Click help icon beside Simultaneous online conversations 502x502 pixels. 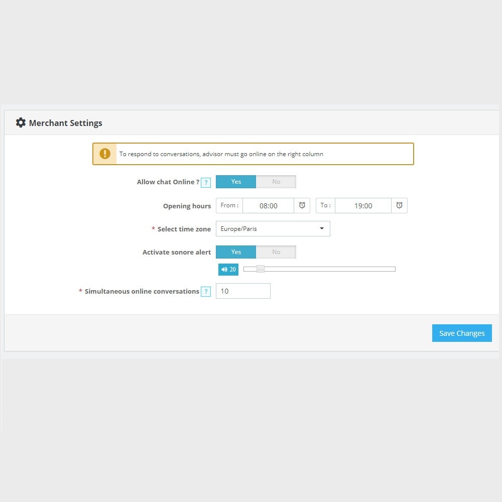pos(206,292)
